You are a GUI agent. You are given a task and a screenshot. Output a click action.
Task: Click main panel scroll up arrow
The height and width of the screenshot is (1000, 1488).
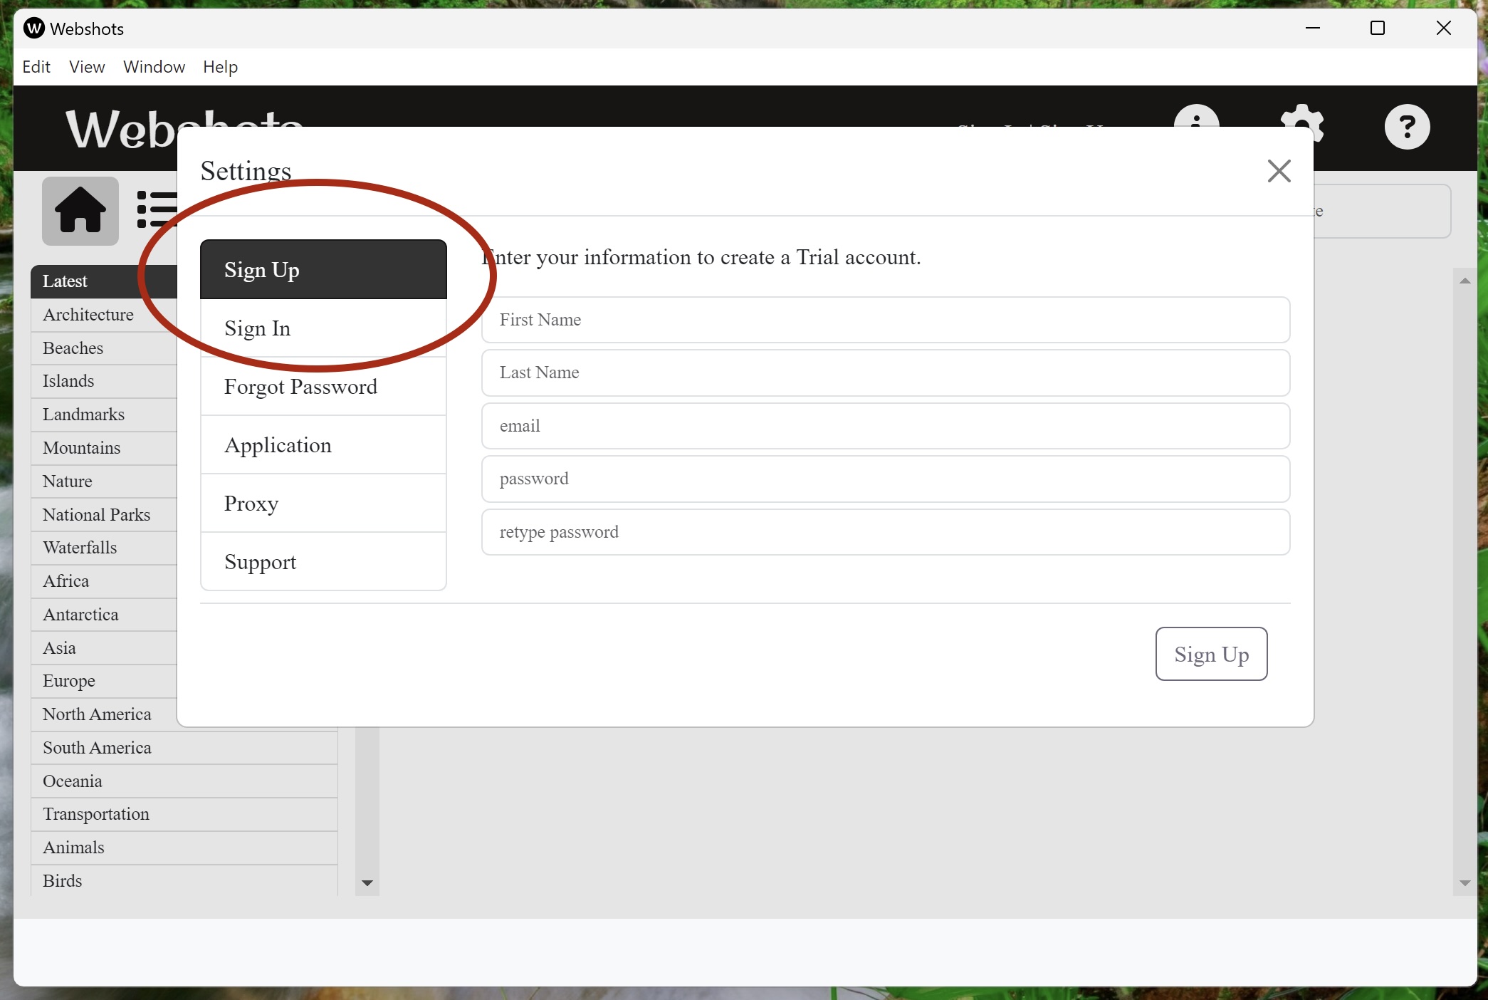[x=1465, y=281]
